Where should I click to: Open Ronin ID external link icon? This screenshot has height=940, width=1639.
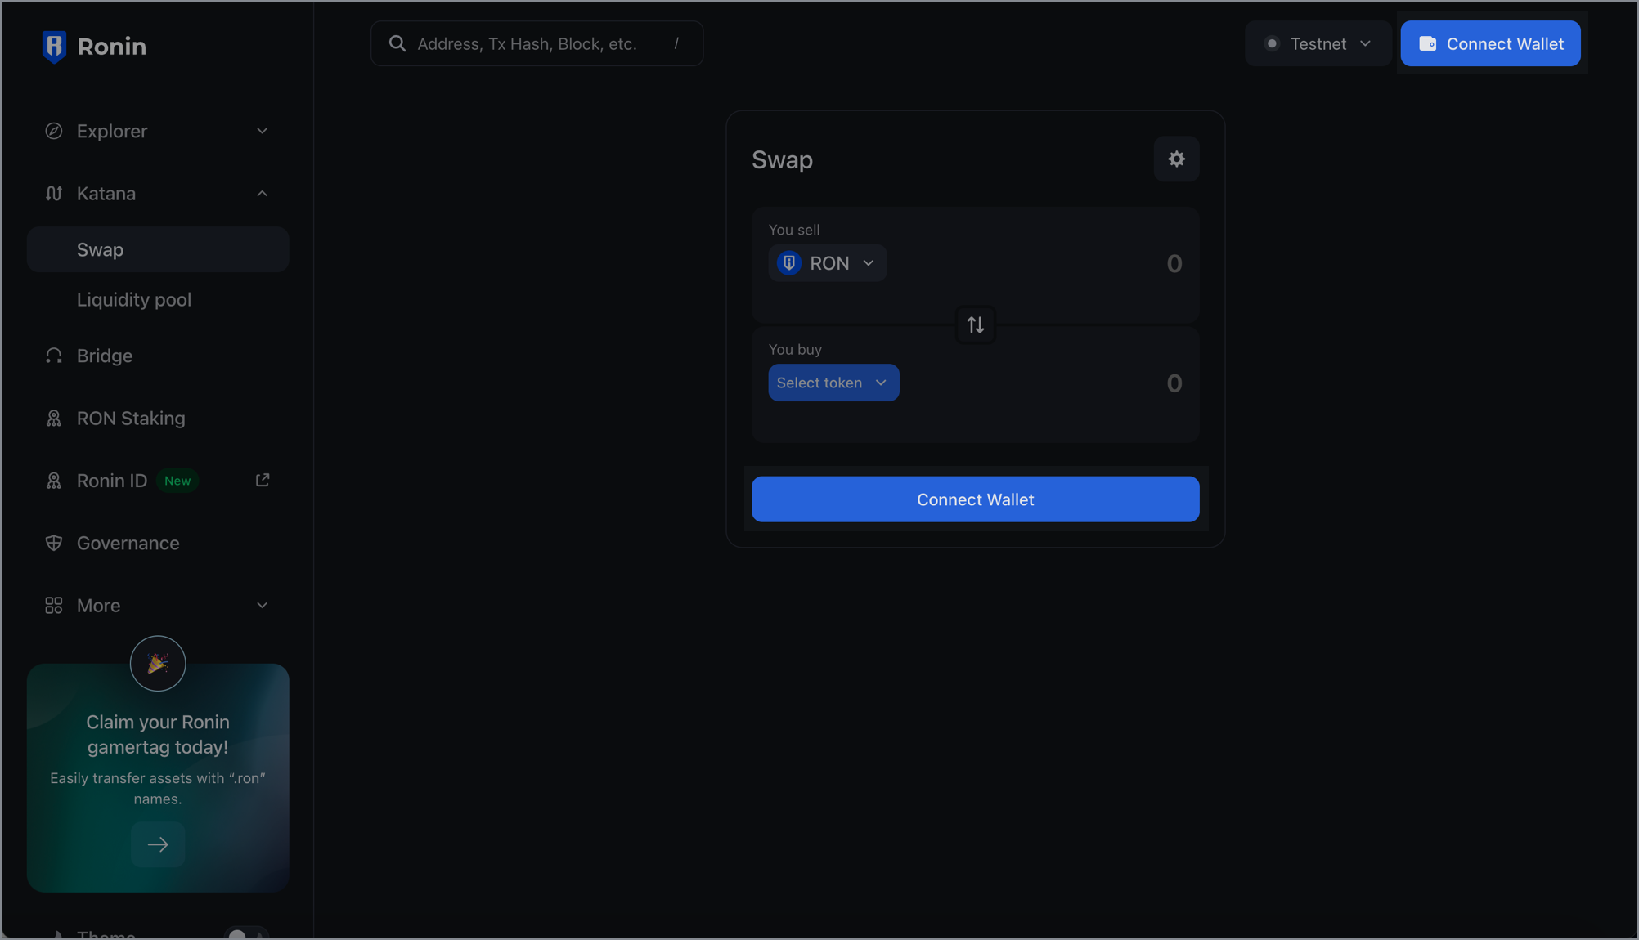[x=263, y=480]
